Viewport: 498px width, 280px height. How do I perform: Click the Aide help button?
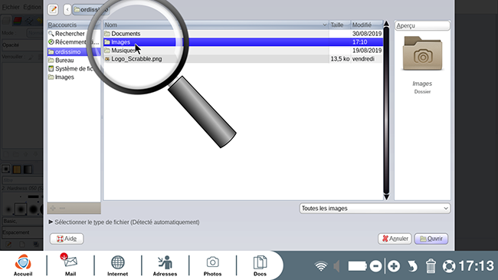coord(67,239)
